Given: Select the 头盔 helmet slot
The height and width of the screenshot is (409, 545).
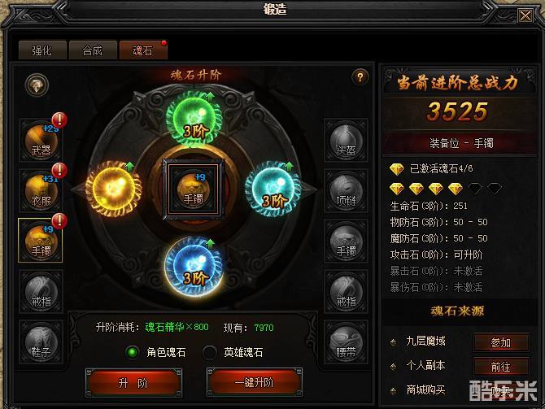Looking at the screenshot, I should 346,141.
